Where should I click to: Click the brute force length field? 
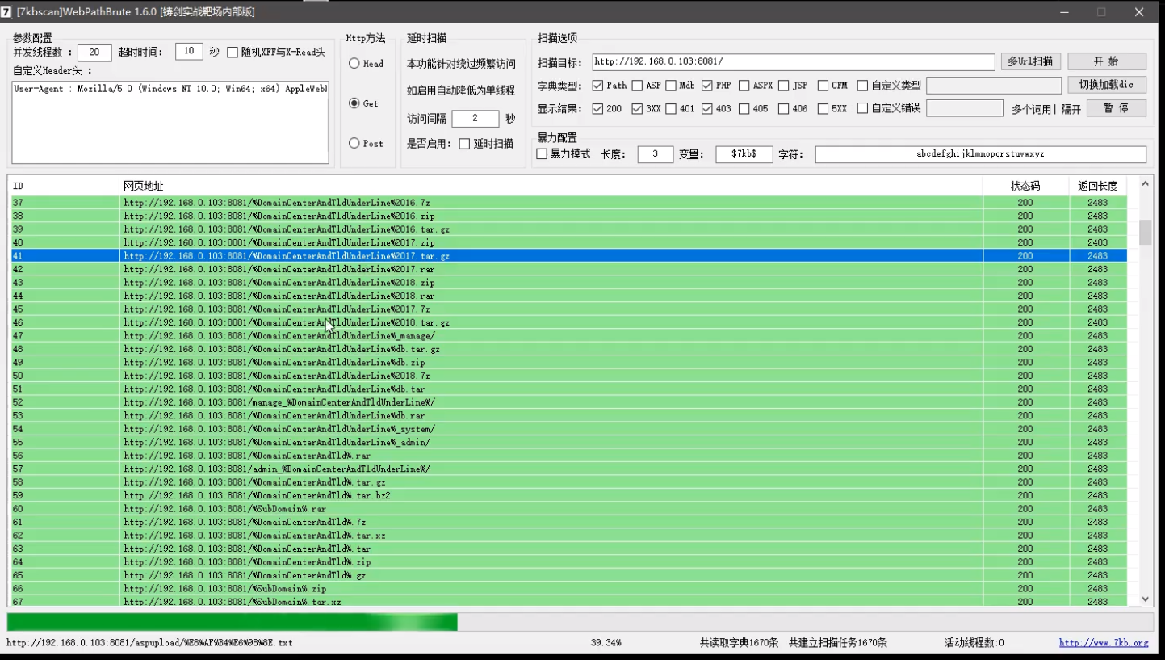point(656,154)
